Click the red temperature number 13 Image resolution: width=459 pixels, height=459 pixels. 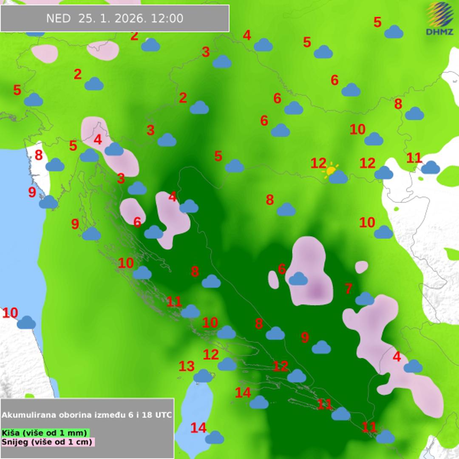tap(187, 366)
